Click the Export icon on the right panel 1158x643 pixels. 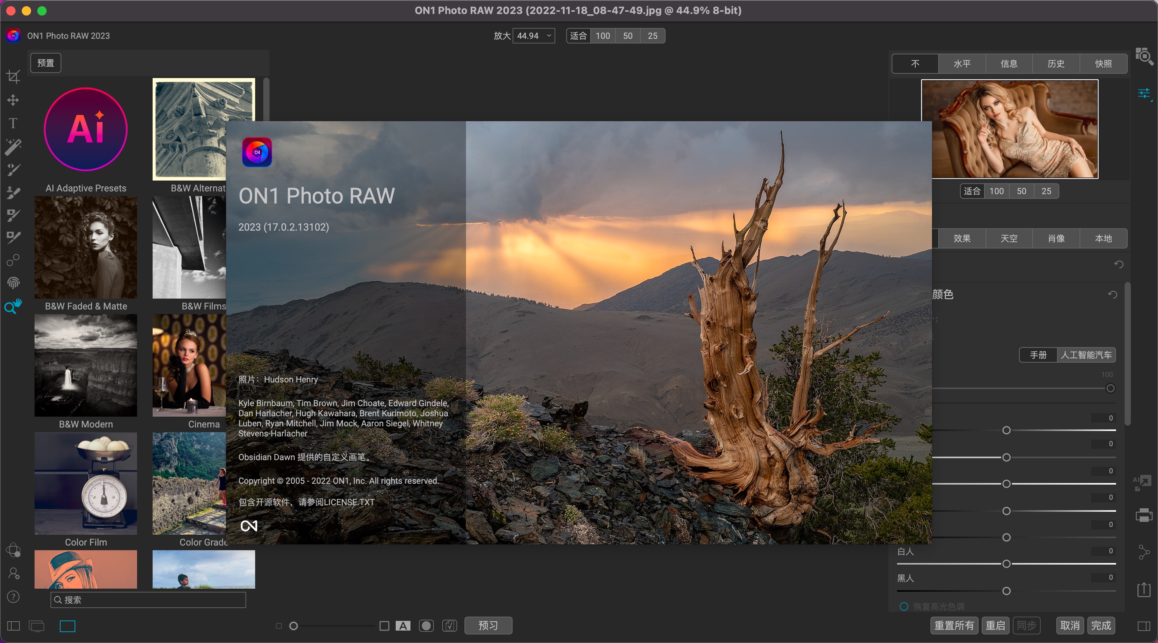point(1144,590)
